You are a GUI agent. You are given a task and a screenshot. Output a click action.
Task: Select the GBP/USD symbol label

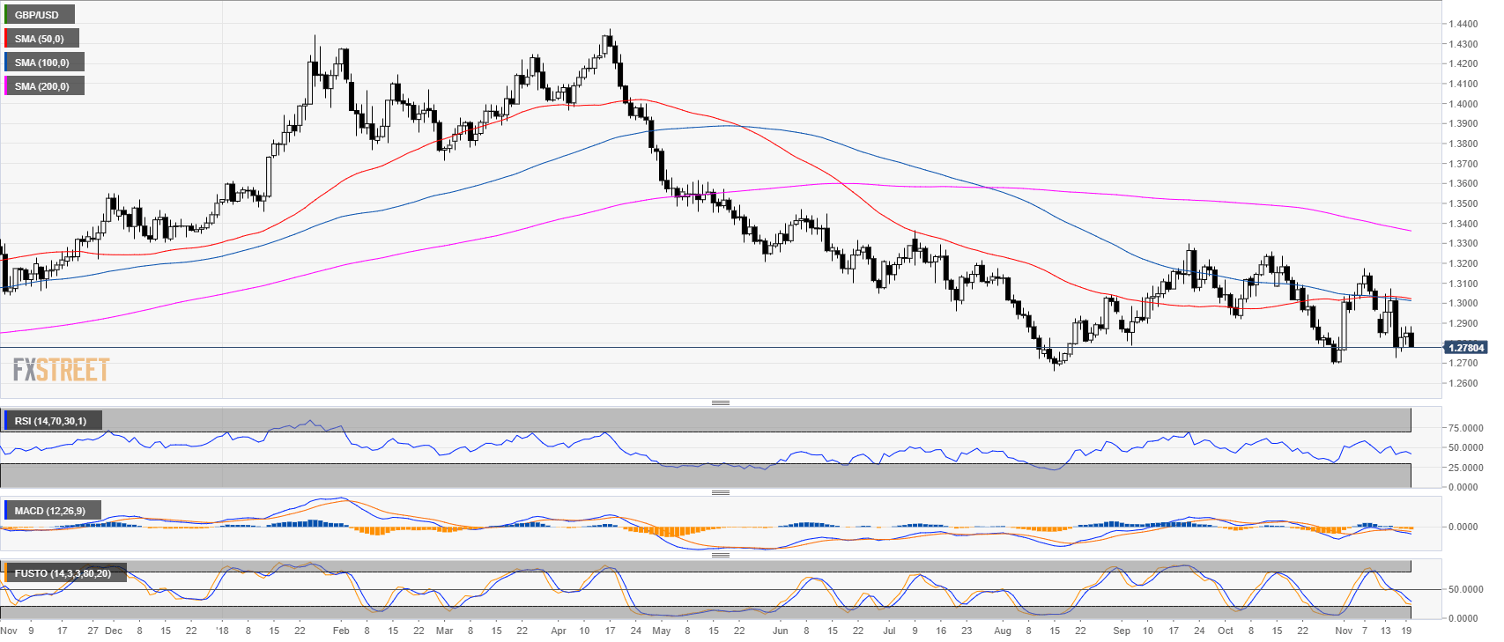click(38, 15)
